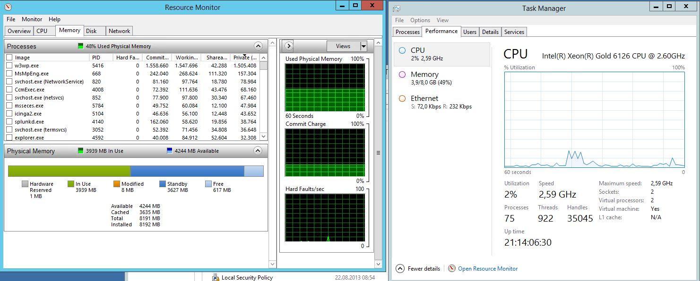Sort by Working set column header
The image size is (700, 281).
(x=186, y=58)
